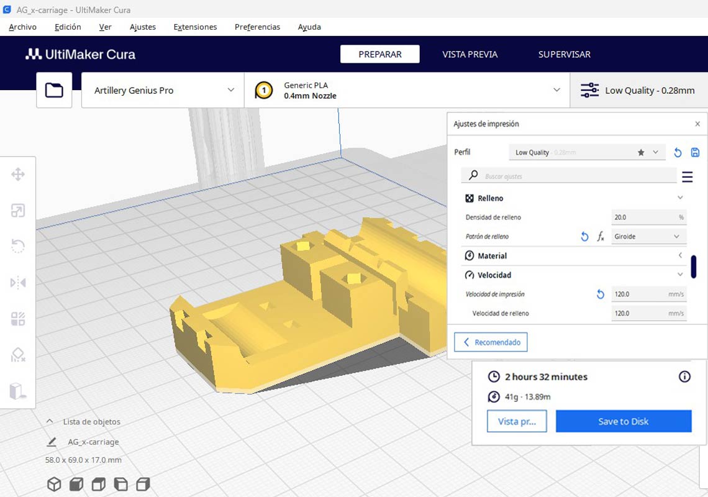Click the Densidad de relleno value field

pyautogui.click(x=649, y=217)
